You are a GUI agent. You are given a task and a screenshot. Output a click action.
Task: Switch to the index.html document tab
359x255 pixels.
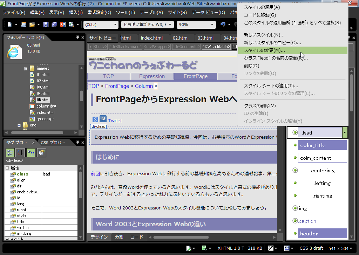(x=152, y=38)
